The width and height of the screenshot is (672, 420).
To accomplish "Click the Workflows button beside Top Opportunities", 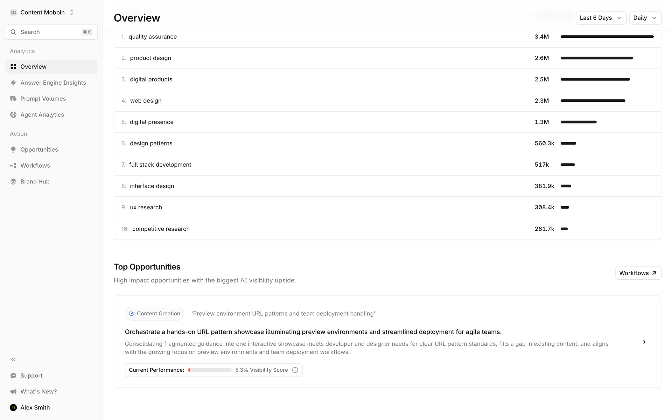I will point(638,273).
